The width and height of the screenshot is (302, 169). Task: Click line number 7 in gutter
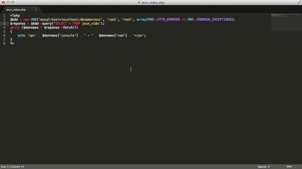pos(4,39)
